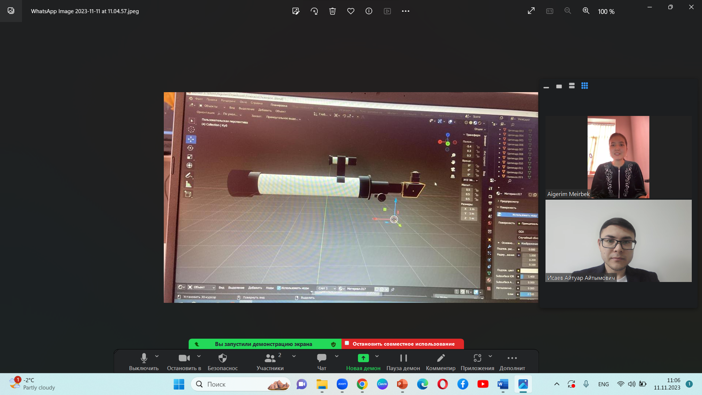Click the red Остановить совместное использование button
This screenshot has width=702, height=395.
[x=403, y=344]
